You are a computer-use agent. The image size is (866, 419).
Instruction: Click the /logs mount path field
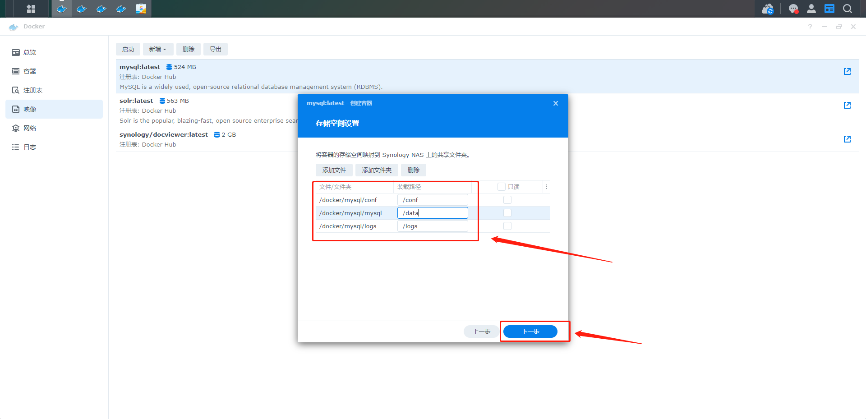click(x=433, y=226)
